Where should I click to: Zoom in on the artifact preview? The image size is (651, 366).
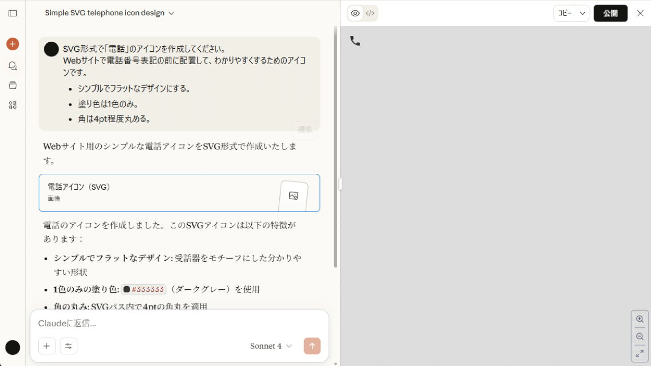(640, 319)
